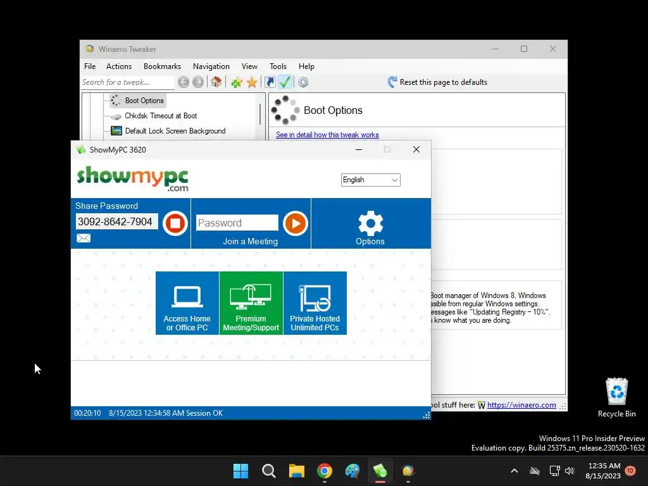Open Winaero settings gear toolbar icon

coord(303,82)
